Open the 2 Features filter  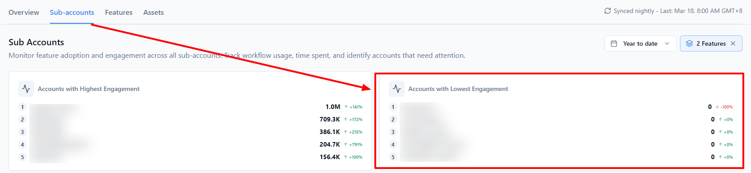(x=711, y=43)
